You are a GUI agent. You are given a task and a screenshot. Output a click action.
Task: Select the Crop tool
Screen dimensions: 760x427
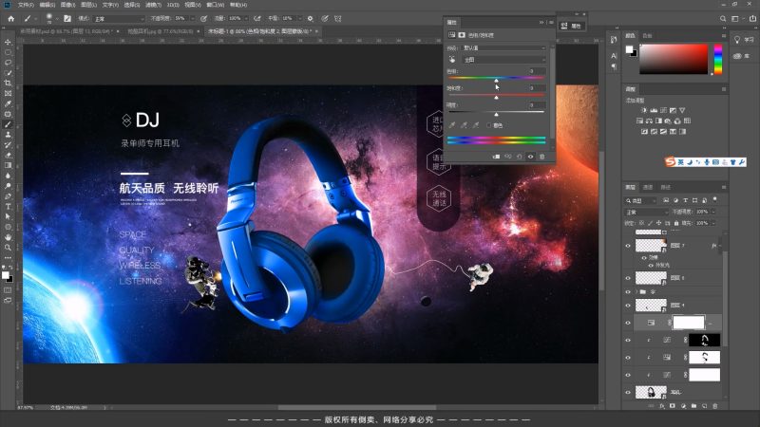[8, 83]
